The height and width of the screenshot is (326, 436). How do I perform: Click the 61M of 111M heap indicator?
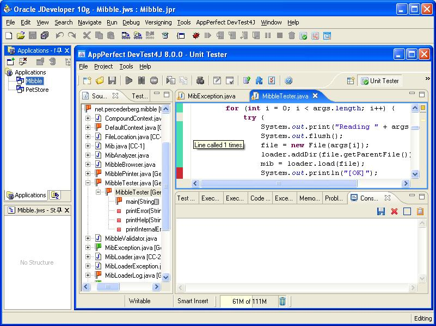click(x=249, y=302)
